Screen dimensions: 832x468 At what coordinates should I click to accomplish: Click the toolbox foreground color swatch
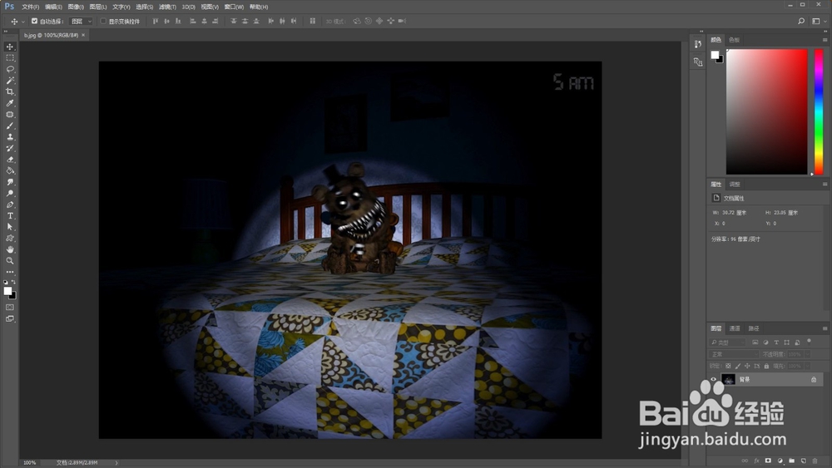[7, 291]
